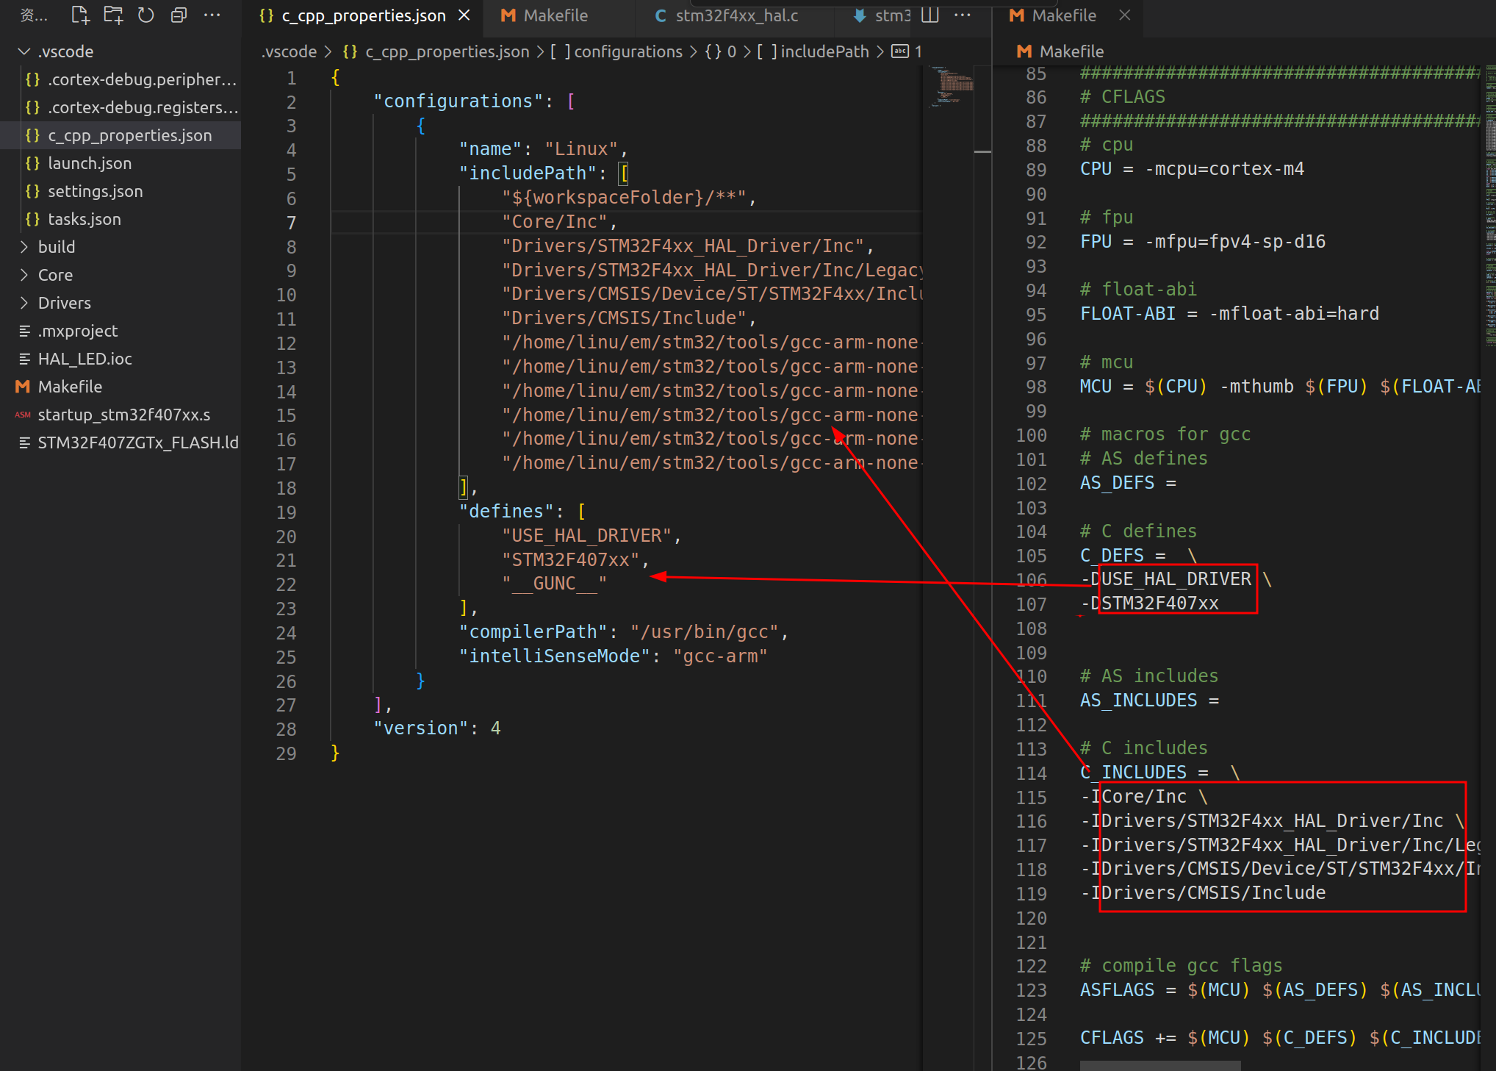Create a new folder in the Explorer

(112, 13)
